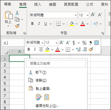111x110 pixels.
Task: Apply red font color in mini toolbar
Action: [58, 49]
